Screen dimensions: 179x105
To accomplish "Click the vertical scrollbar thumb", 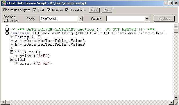I will 176,30.
